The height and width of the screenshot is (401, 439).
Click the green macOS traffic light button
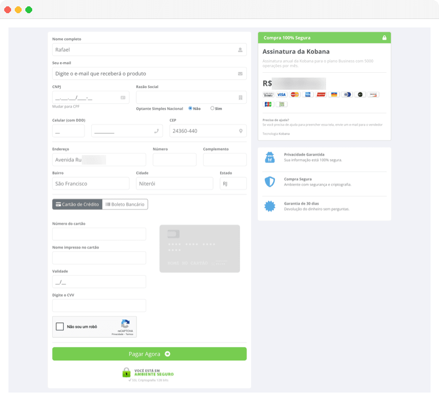click(28, 9)
